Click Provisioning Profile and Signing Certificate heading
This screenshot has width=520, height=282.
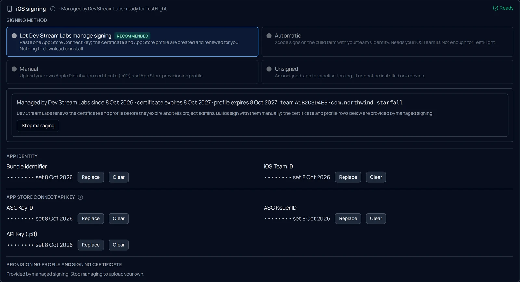coord(64,265)
